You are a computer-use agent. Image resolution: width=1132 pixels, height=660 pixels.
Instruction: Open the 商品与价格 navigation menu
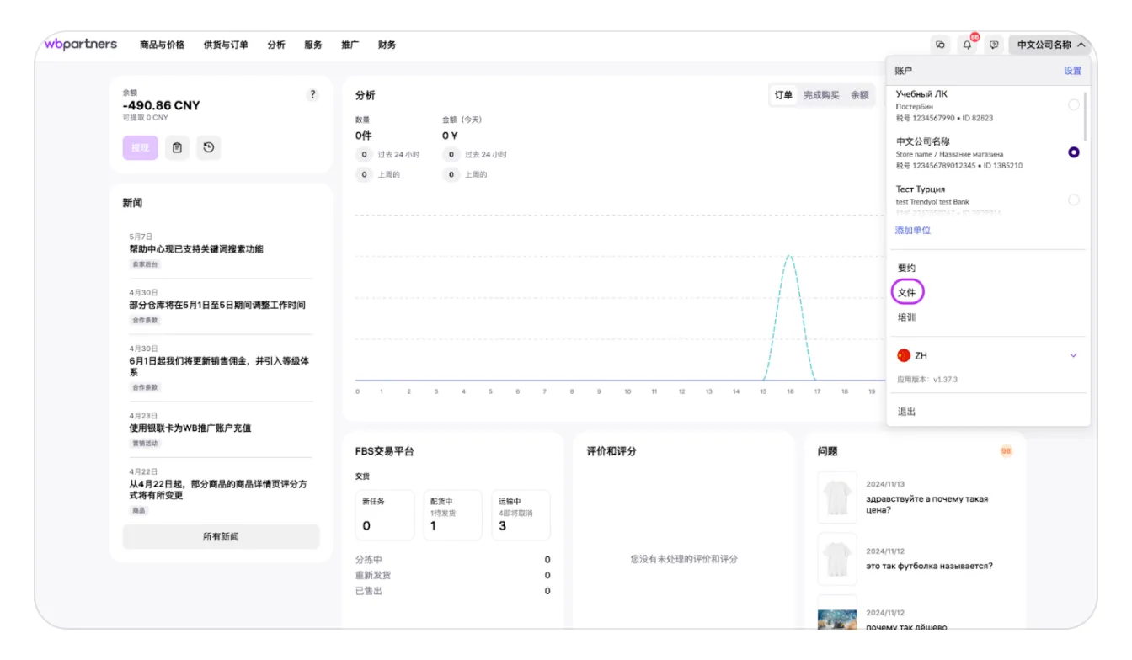(x=162, y=45)
